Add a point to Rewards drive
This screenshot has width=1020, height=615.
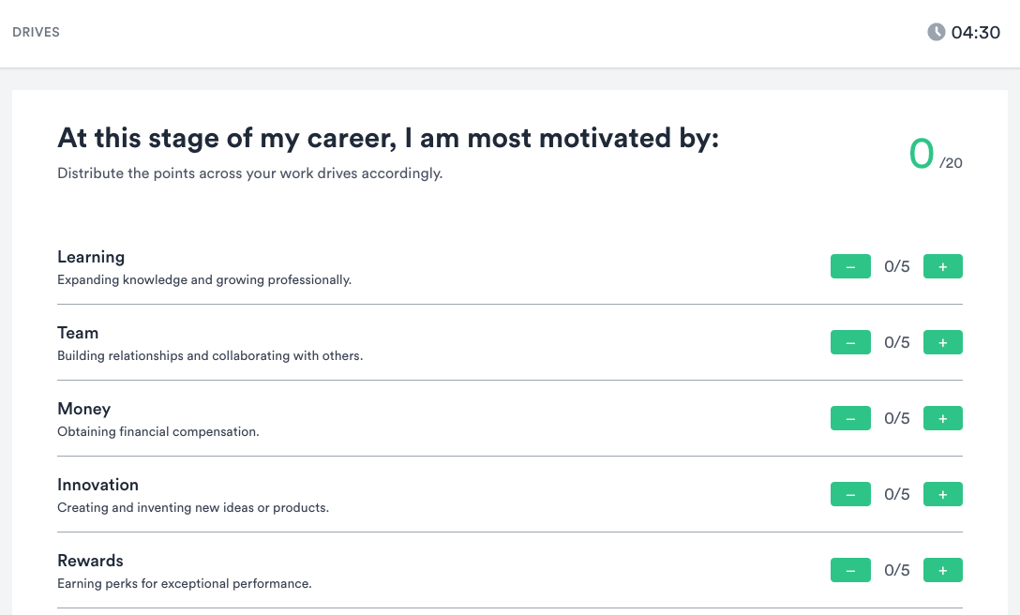pos(942,570)
